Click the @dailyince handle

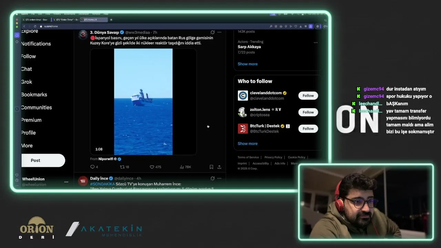[124, 178]
